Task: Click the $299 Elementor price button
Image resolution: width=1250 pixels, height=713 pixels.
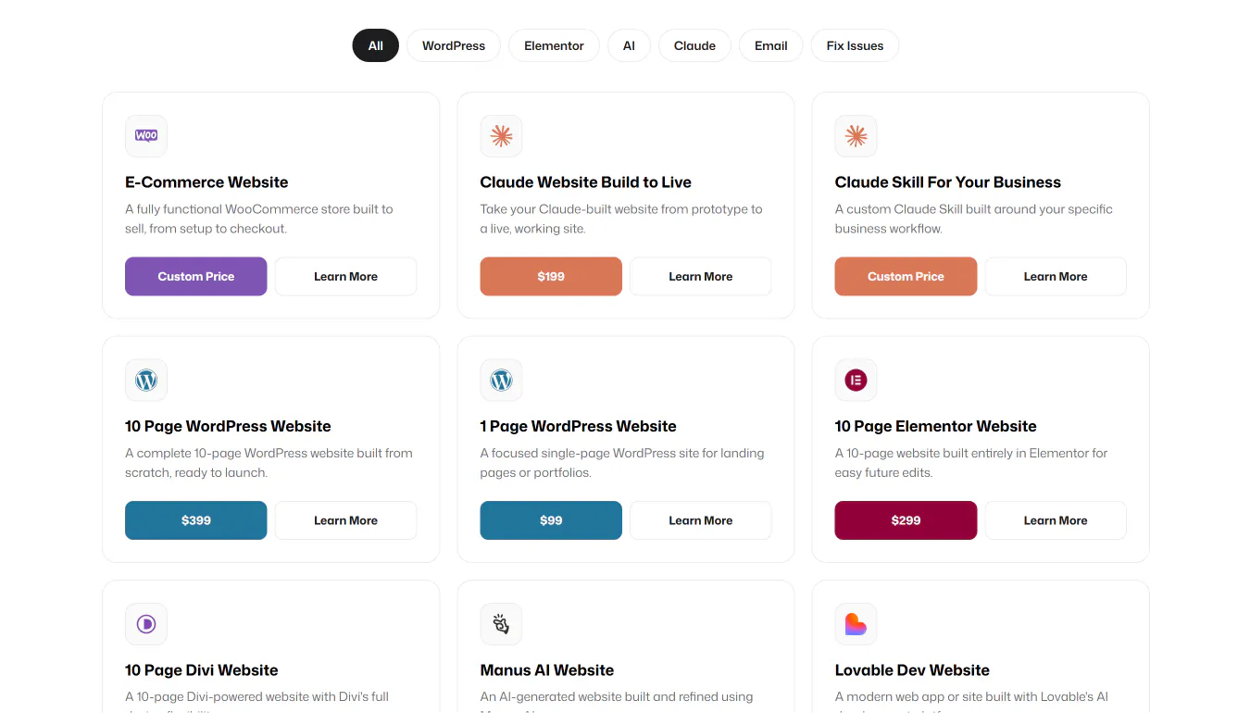Action: pyautogui.click(x=906, y=520)
